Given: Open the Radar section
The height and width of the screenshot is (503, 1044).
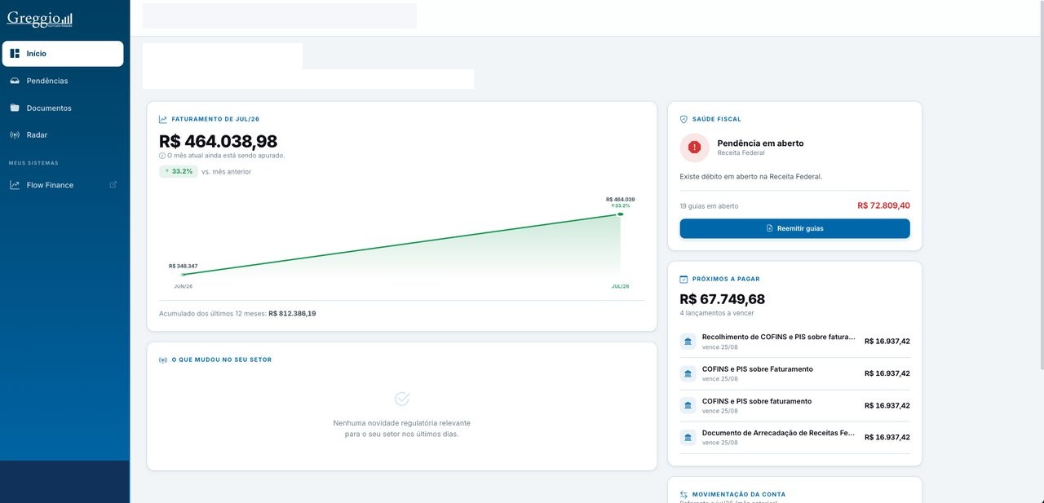Looking at the screenshot, I should click(x=63, y=135).
